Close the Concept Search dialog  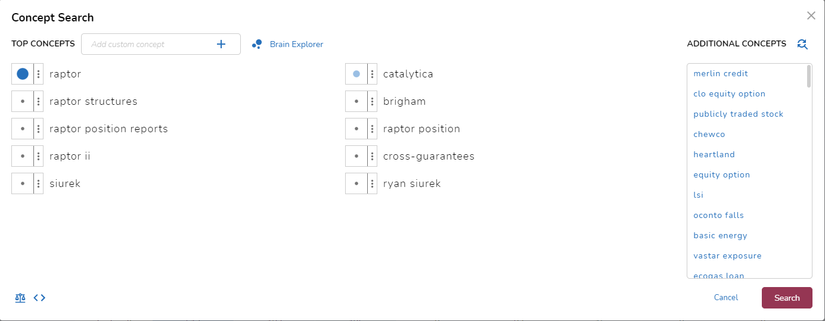tap(811, 16)
